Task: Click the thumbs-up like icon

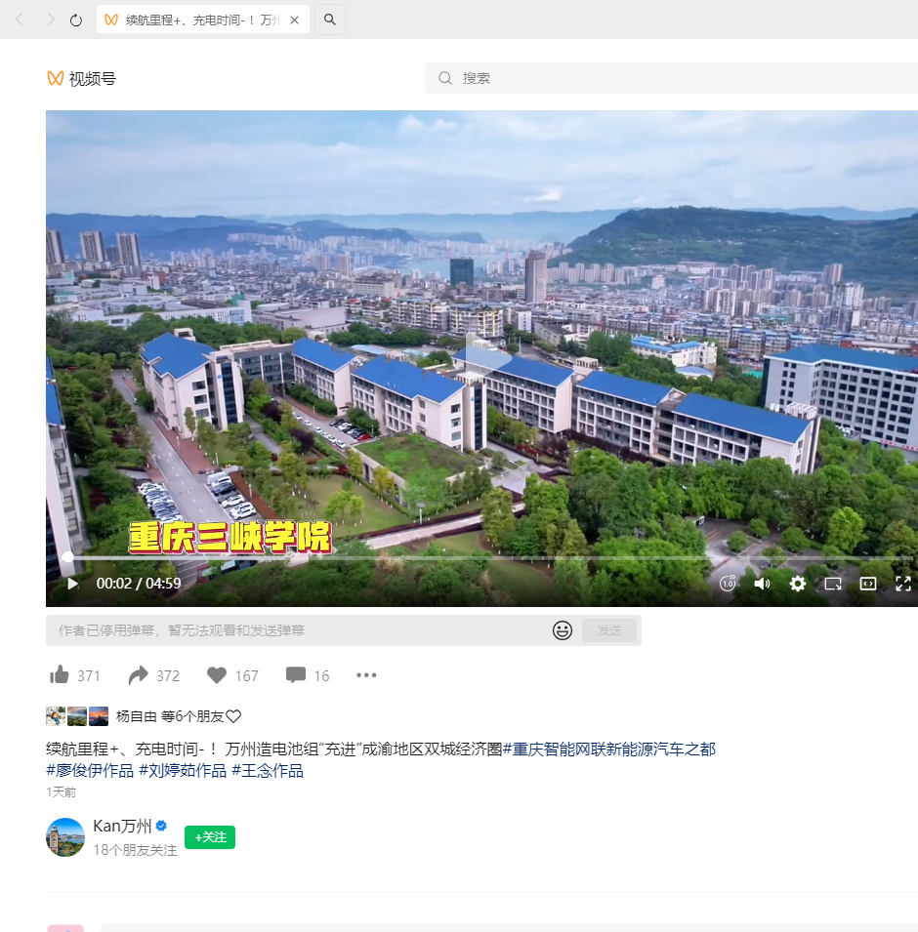Action: pyautogui.click(x=60, y=675)
